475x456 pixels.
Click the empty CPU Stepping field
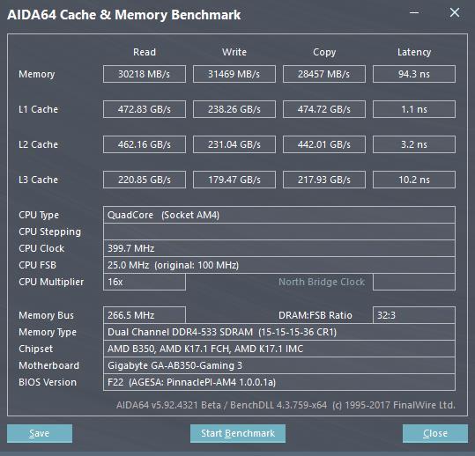[279, 232]
